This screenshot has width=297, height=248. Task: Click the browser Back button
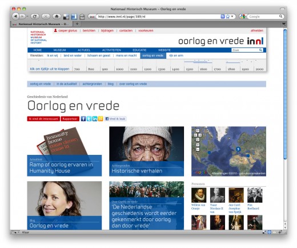[x=15, y=17]
